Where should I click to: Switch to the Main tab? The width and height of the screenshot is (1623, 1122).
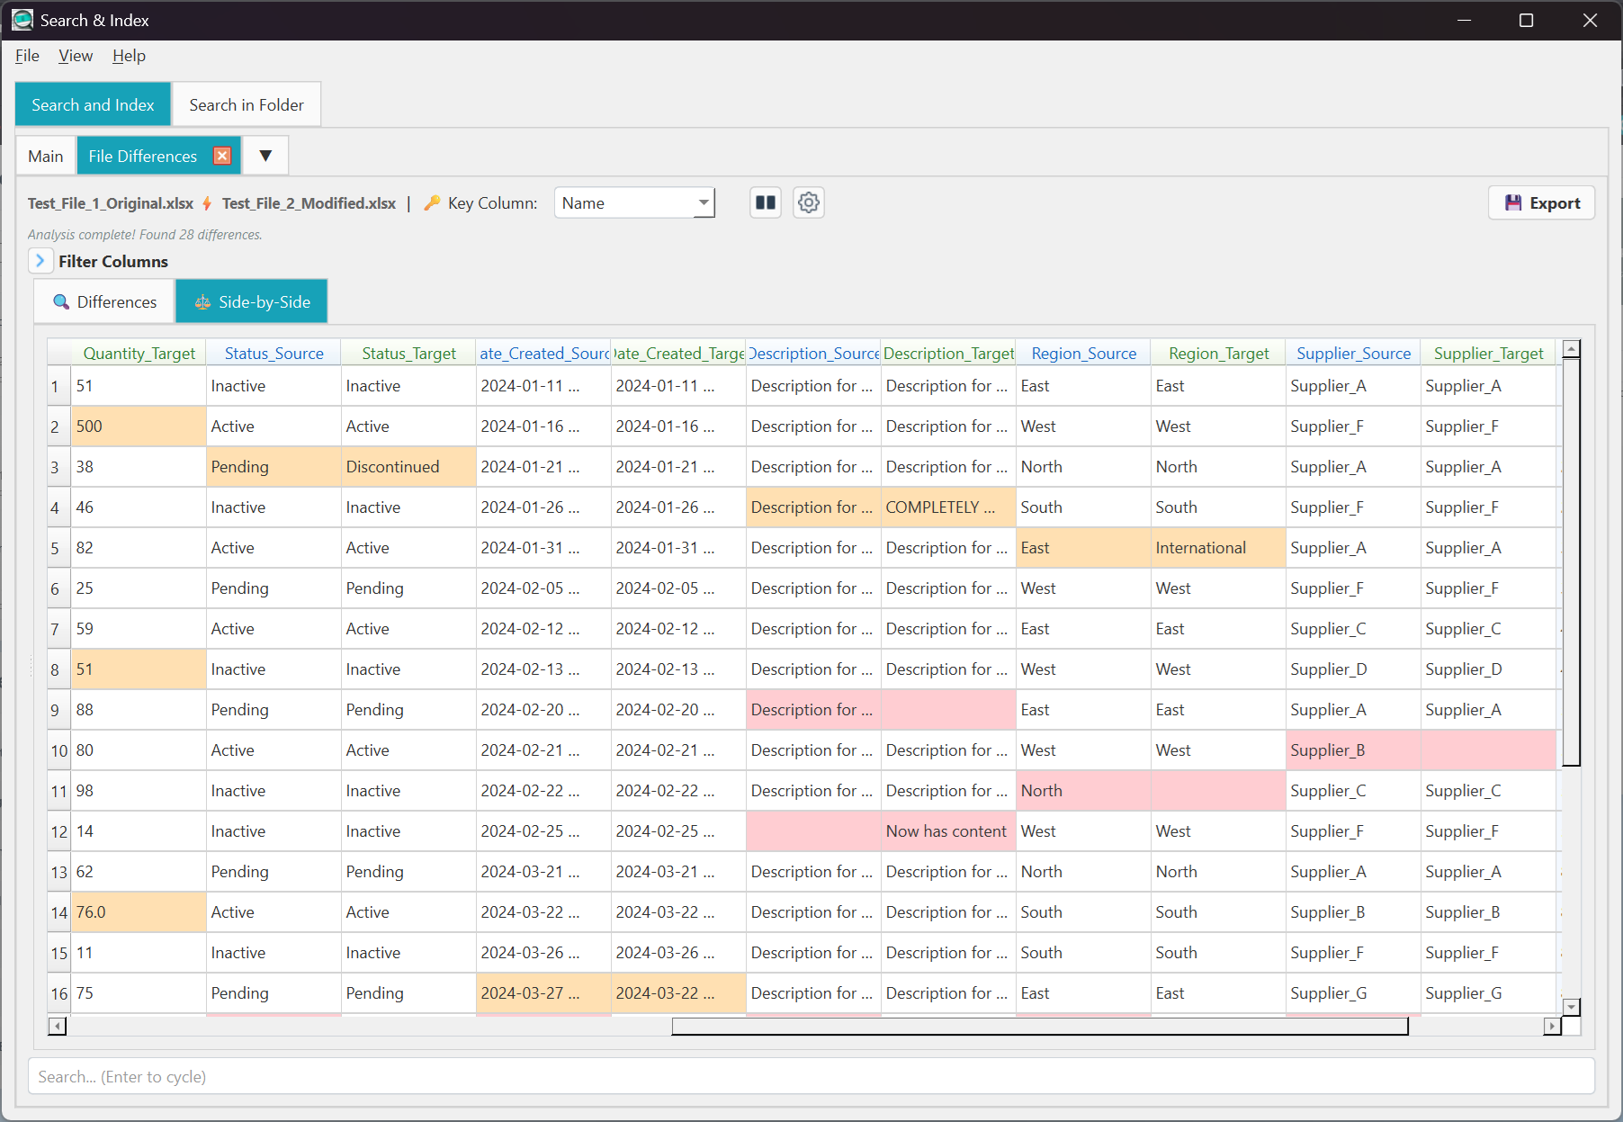pyautogui.click(x=45, y=155)
